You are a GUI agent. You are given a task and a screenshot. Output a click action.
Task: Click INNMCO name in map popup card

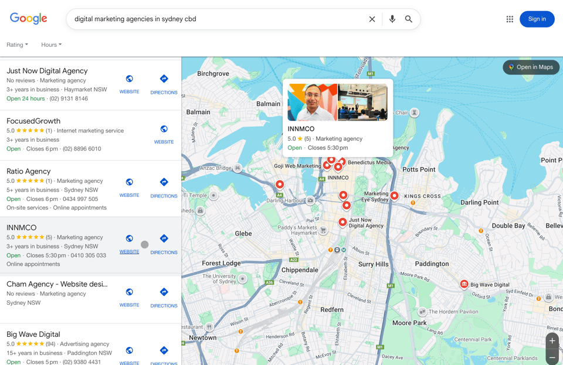click(x=301, y=129)
